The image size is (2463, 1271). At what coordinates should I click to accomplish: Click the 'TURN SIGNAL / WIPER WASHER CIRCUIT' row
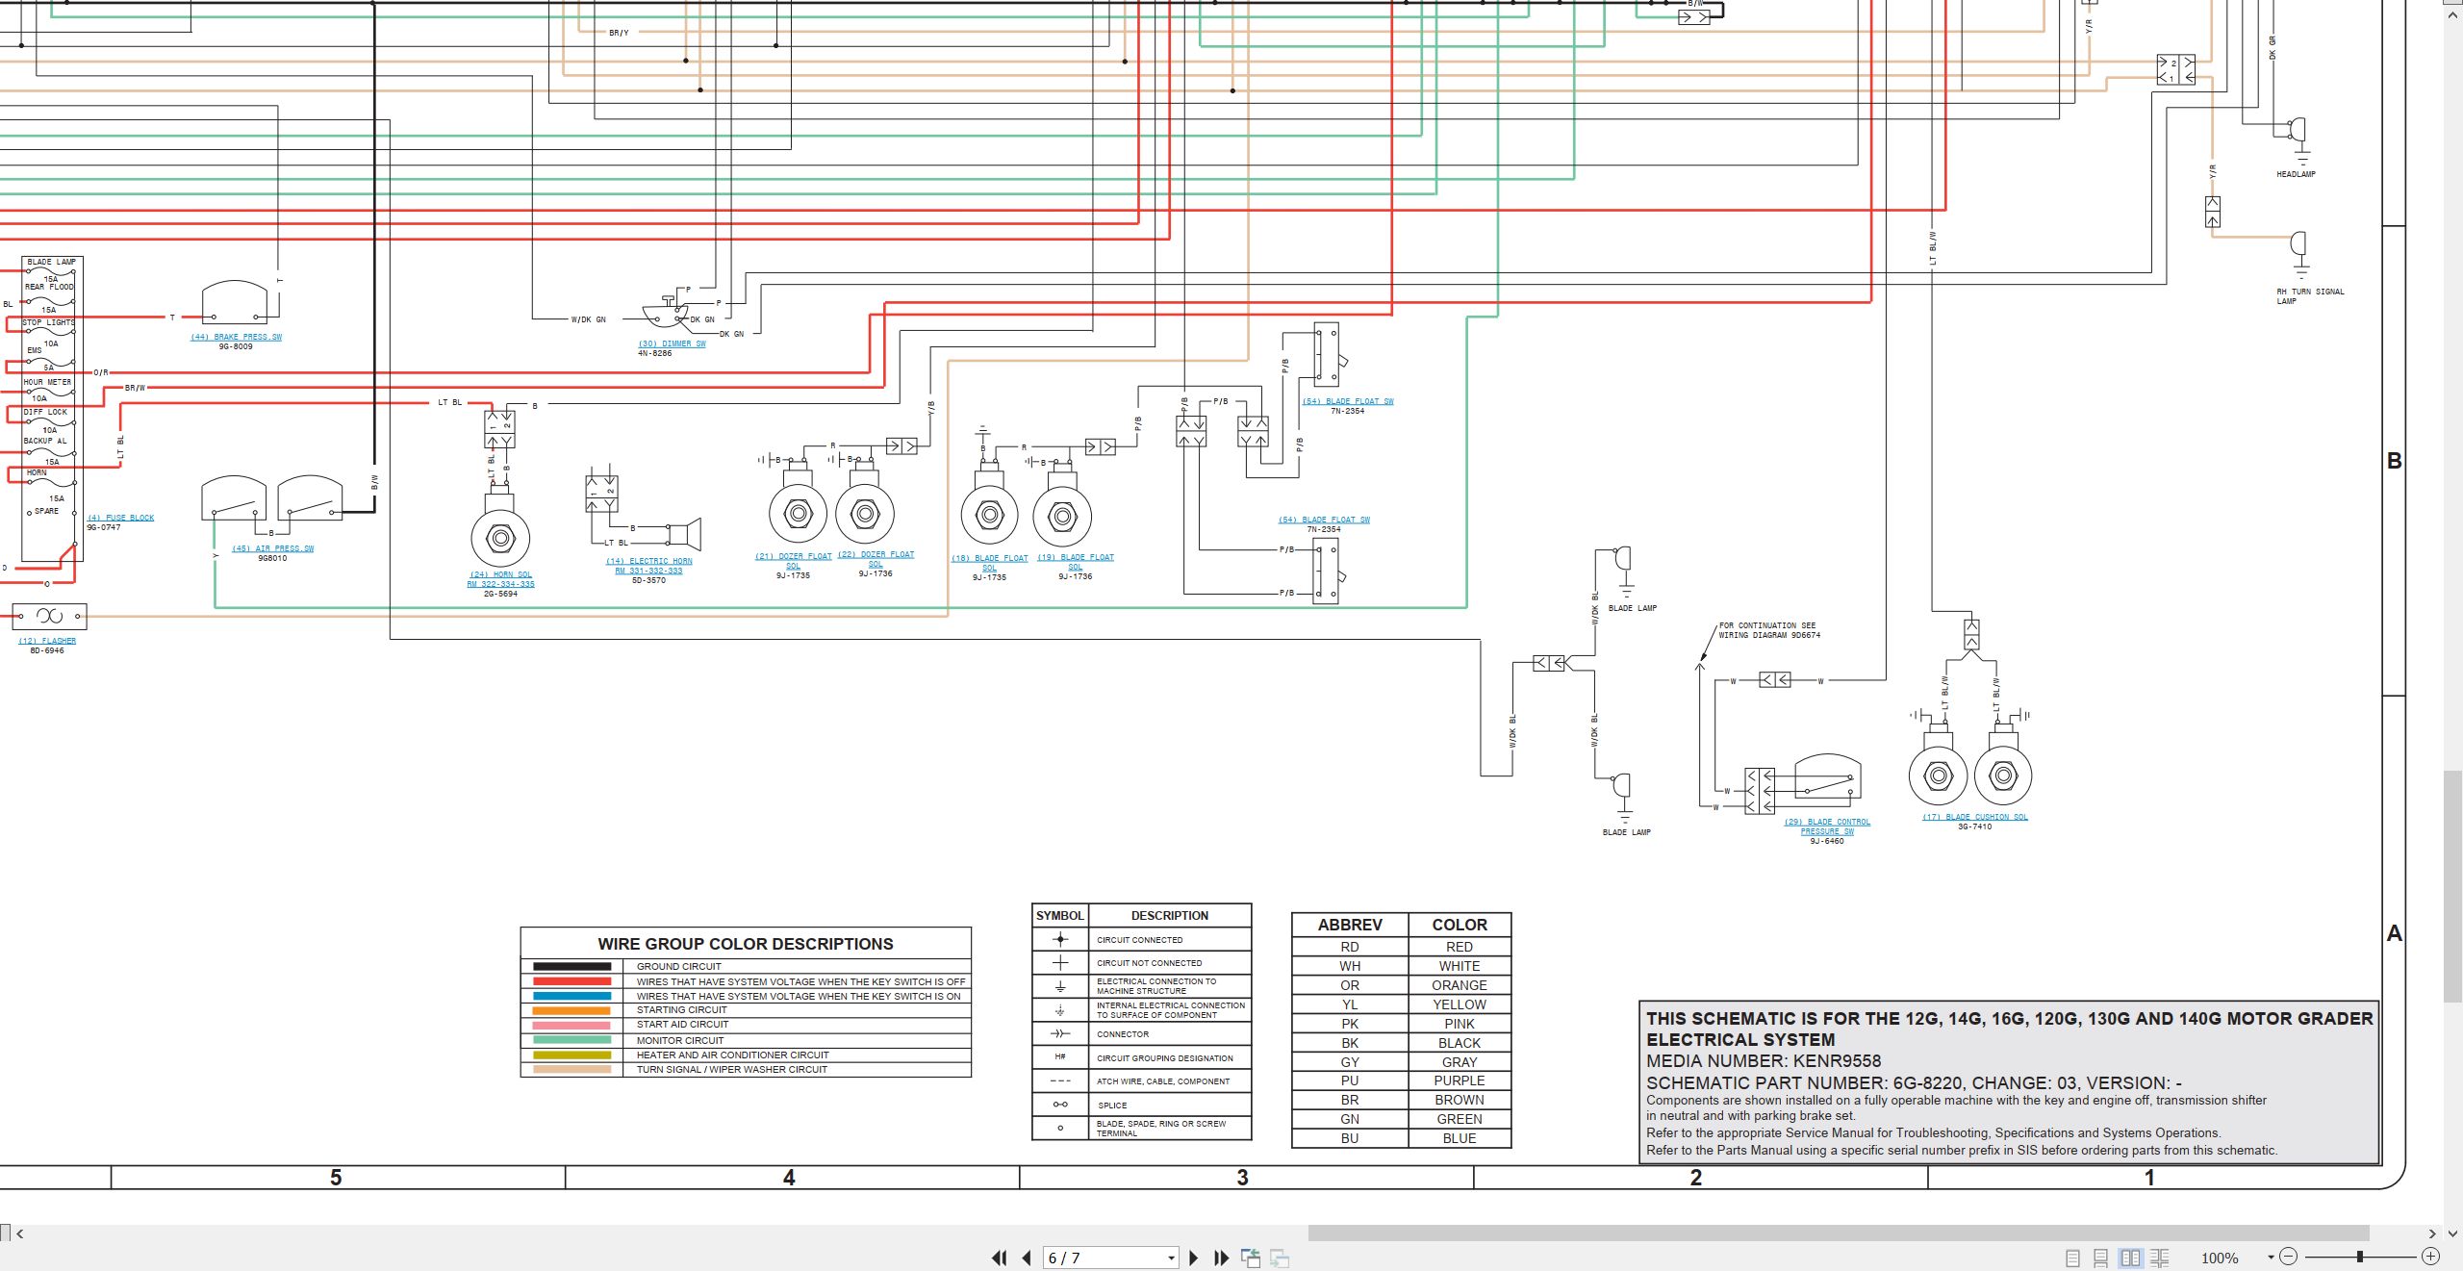[x=746, y=1069]
